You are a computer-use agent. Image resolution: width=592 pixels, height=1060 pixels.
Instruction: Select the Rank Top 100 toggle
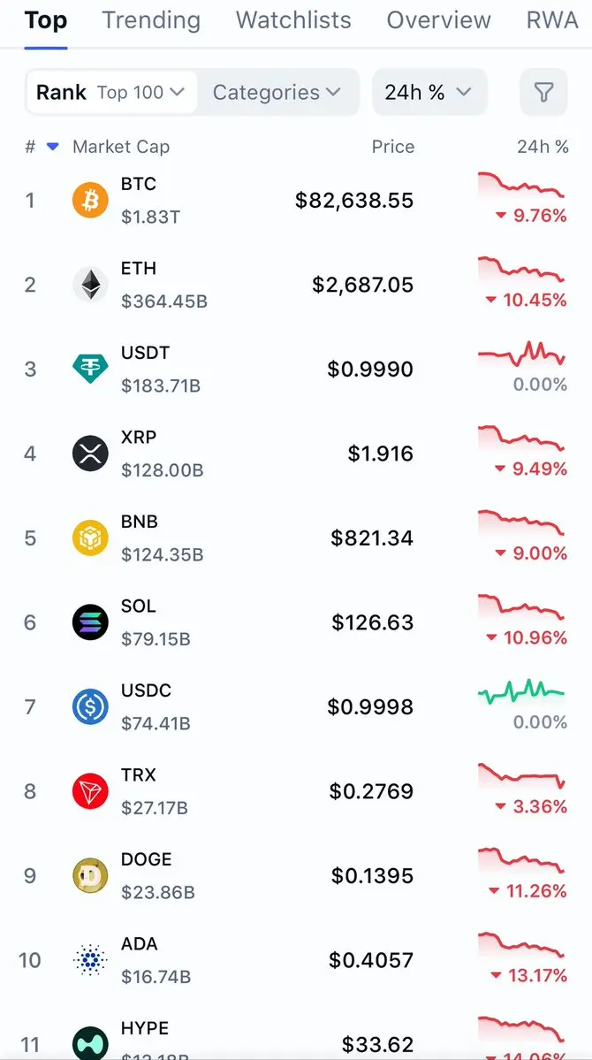click(x=110, y=92)
